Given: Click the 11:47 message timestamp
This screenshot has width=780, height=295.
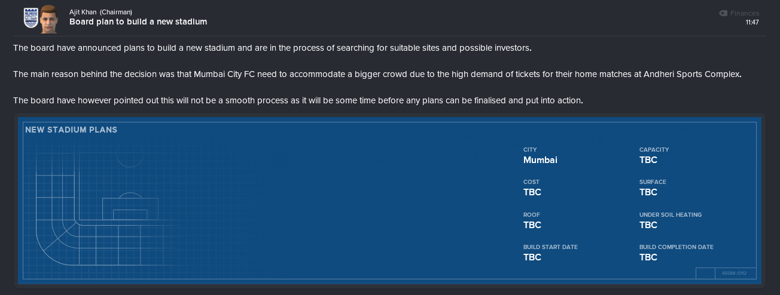Looking at the screenshot, I should click(x=752, y=23).
